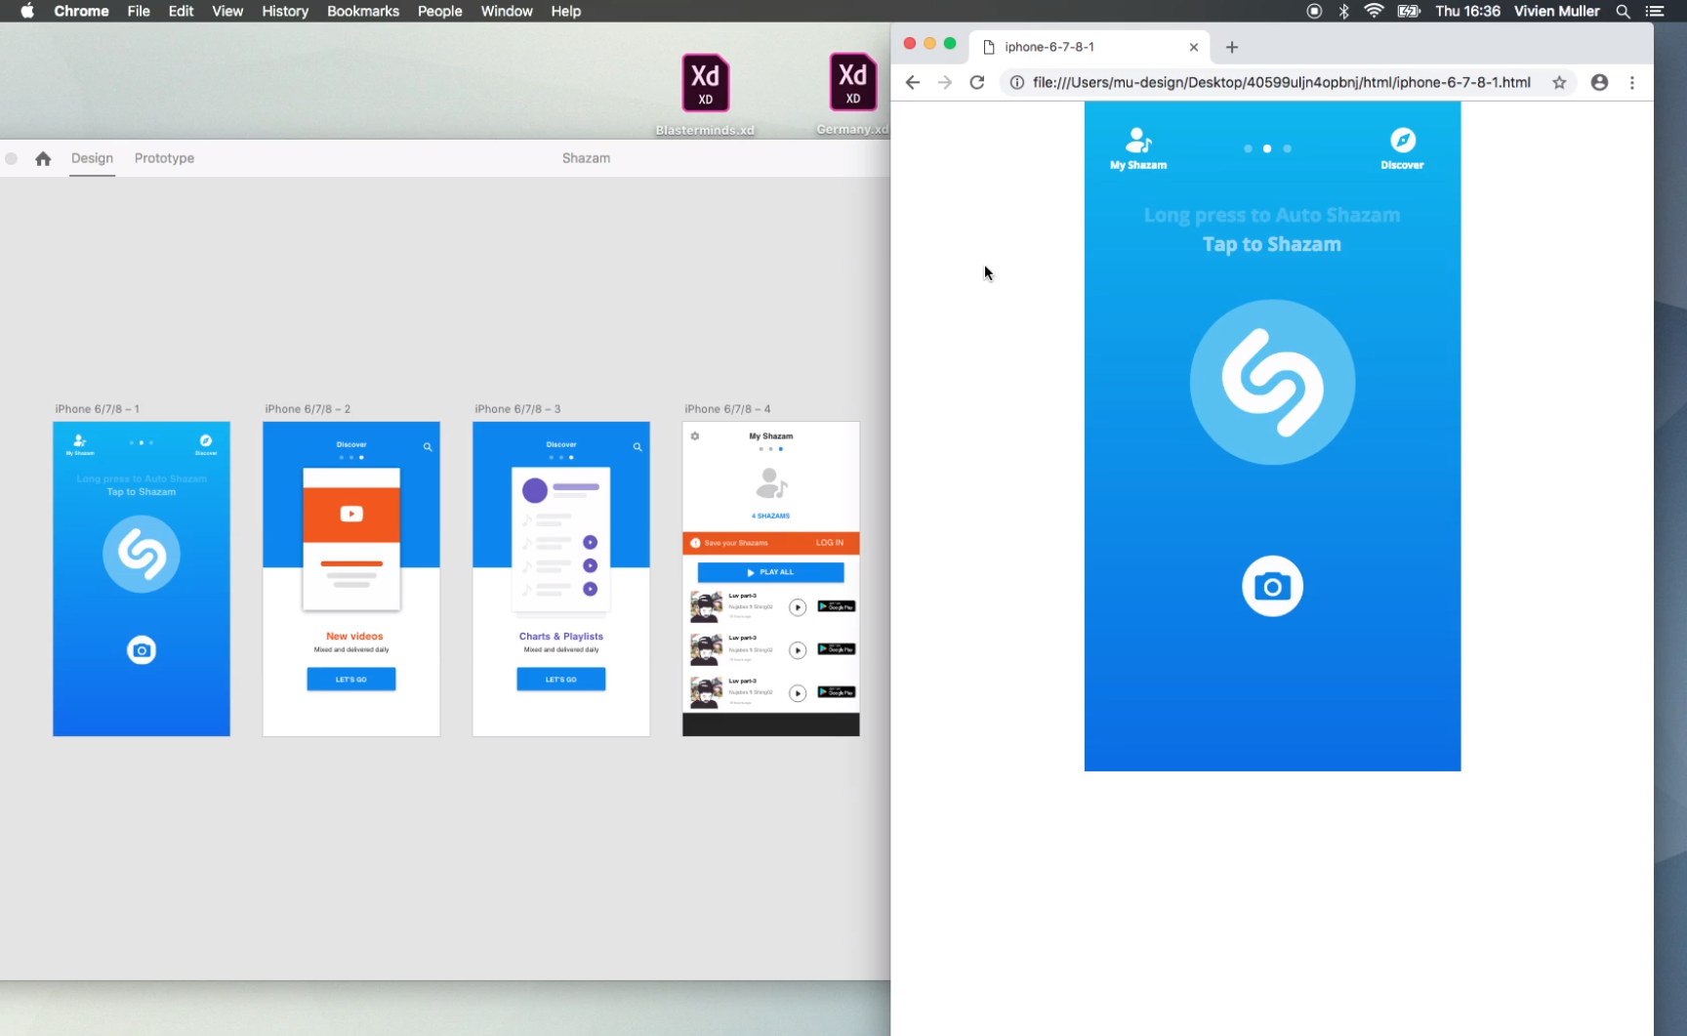Click the camera button in browser preview
The image size is (1687, 1036).
[x=1272, y=586]
